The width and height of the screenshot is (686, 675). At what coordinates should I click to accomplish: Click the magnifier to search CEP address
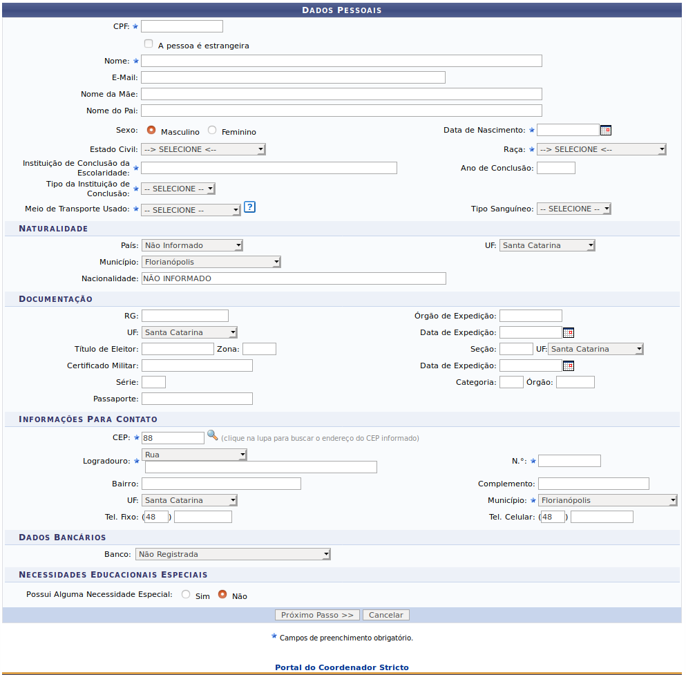(x=212, y=435)
